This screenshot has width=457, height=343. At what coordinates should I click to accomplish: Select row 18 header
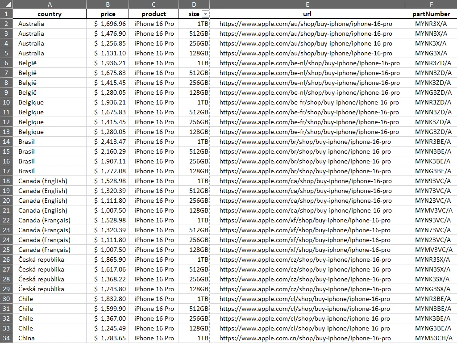coord(6,181)
